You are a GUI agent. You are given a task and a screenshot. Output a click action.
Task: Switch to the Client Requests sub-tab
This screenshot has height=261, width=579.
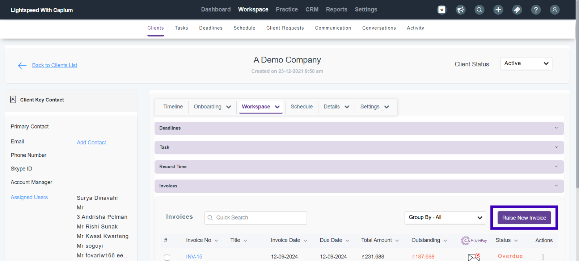click(x=285, y=28)
